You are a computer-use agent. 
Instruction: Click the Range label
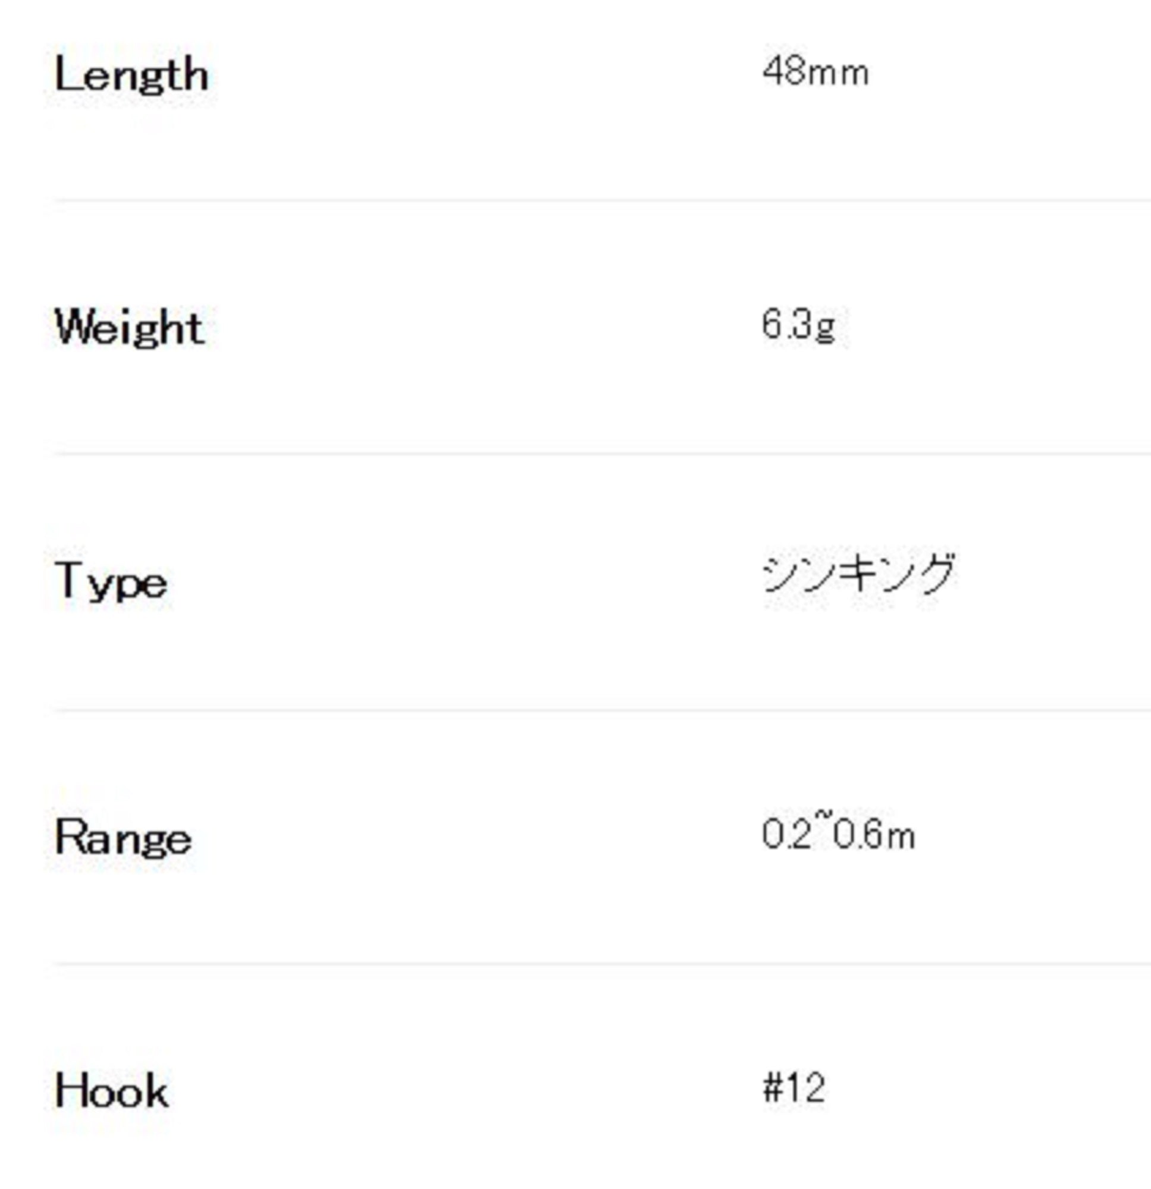pyautogui.click(x=123, y=838)
